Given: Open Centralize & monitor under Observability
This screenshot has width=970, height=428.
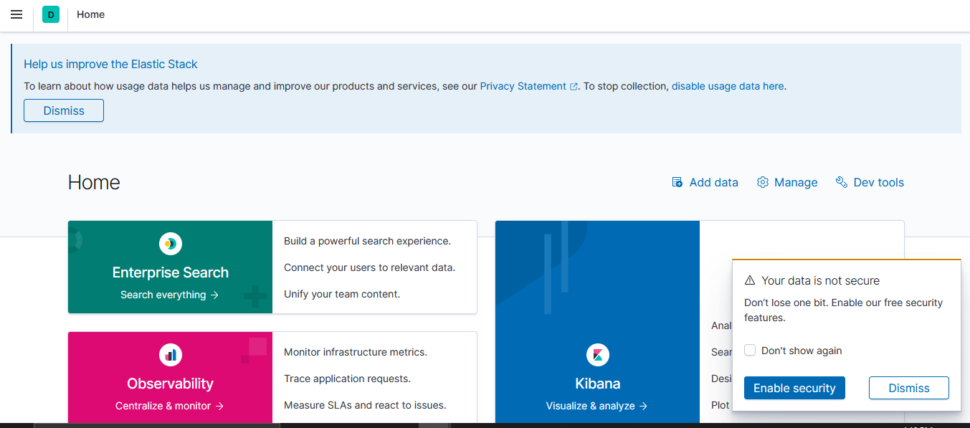Looking at the screenshot, I should [170, 406].
